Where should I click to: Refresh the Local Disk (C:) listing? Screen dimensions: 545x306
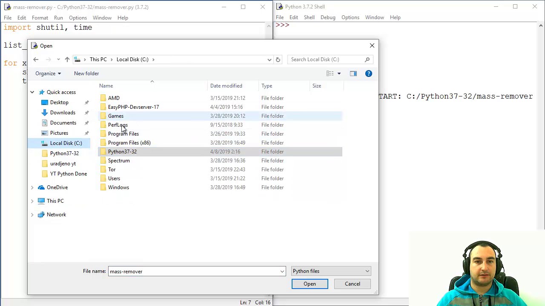click(278, 59)
